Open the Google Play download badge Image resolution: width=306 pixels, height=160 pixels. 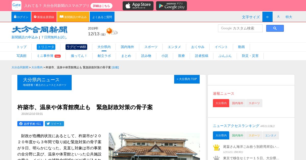[x=171, y=6]
